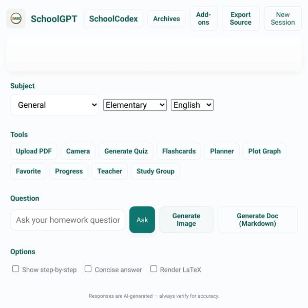
Task: Click the SchoolGPT logo icon
Action: tap(16, 18)
